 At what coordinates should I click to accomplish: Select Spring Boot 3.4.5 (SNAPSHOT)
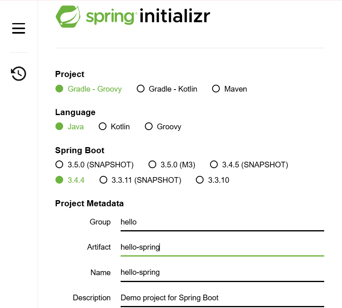249,165
